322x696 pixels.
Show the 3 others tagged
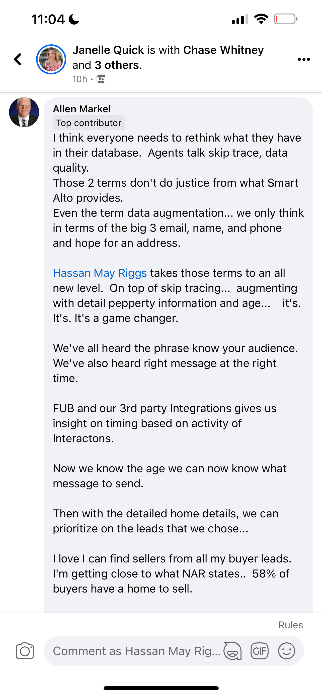117,65
